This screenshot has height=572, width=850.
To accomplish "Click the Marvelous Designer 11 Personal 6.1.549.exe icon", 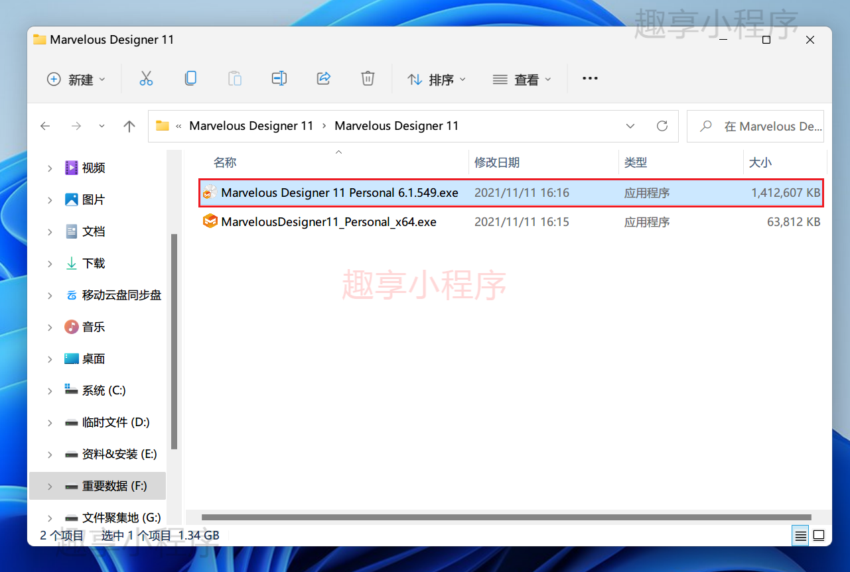I will [x=210, y=192].
